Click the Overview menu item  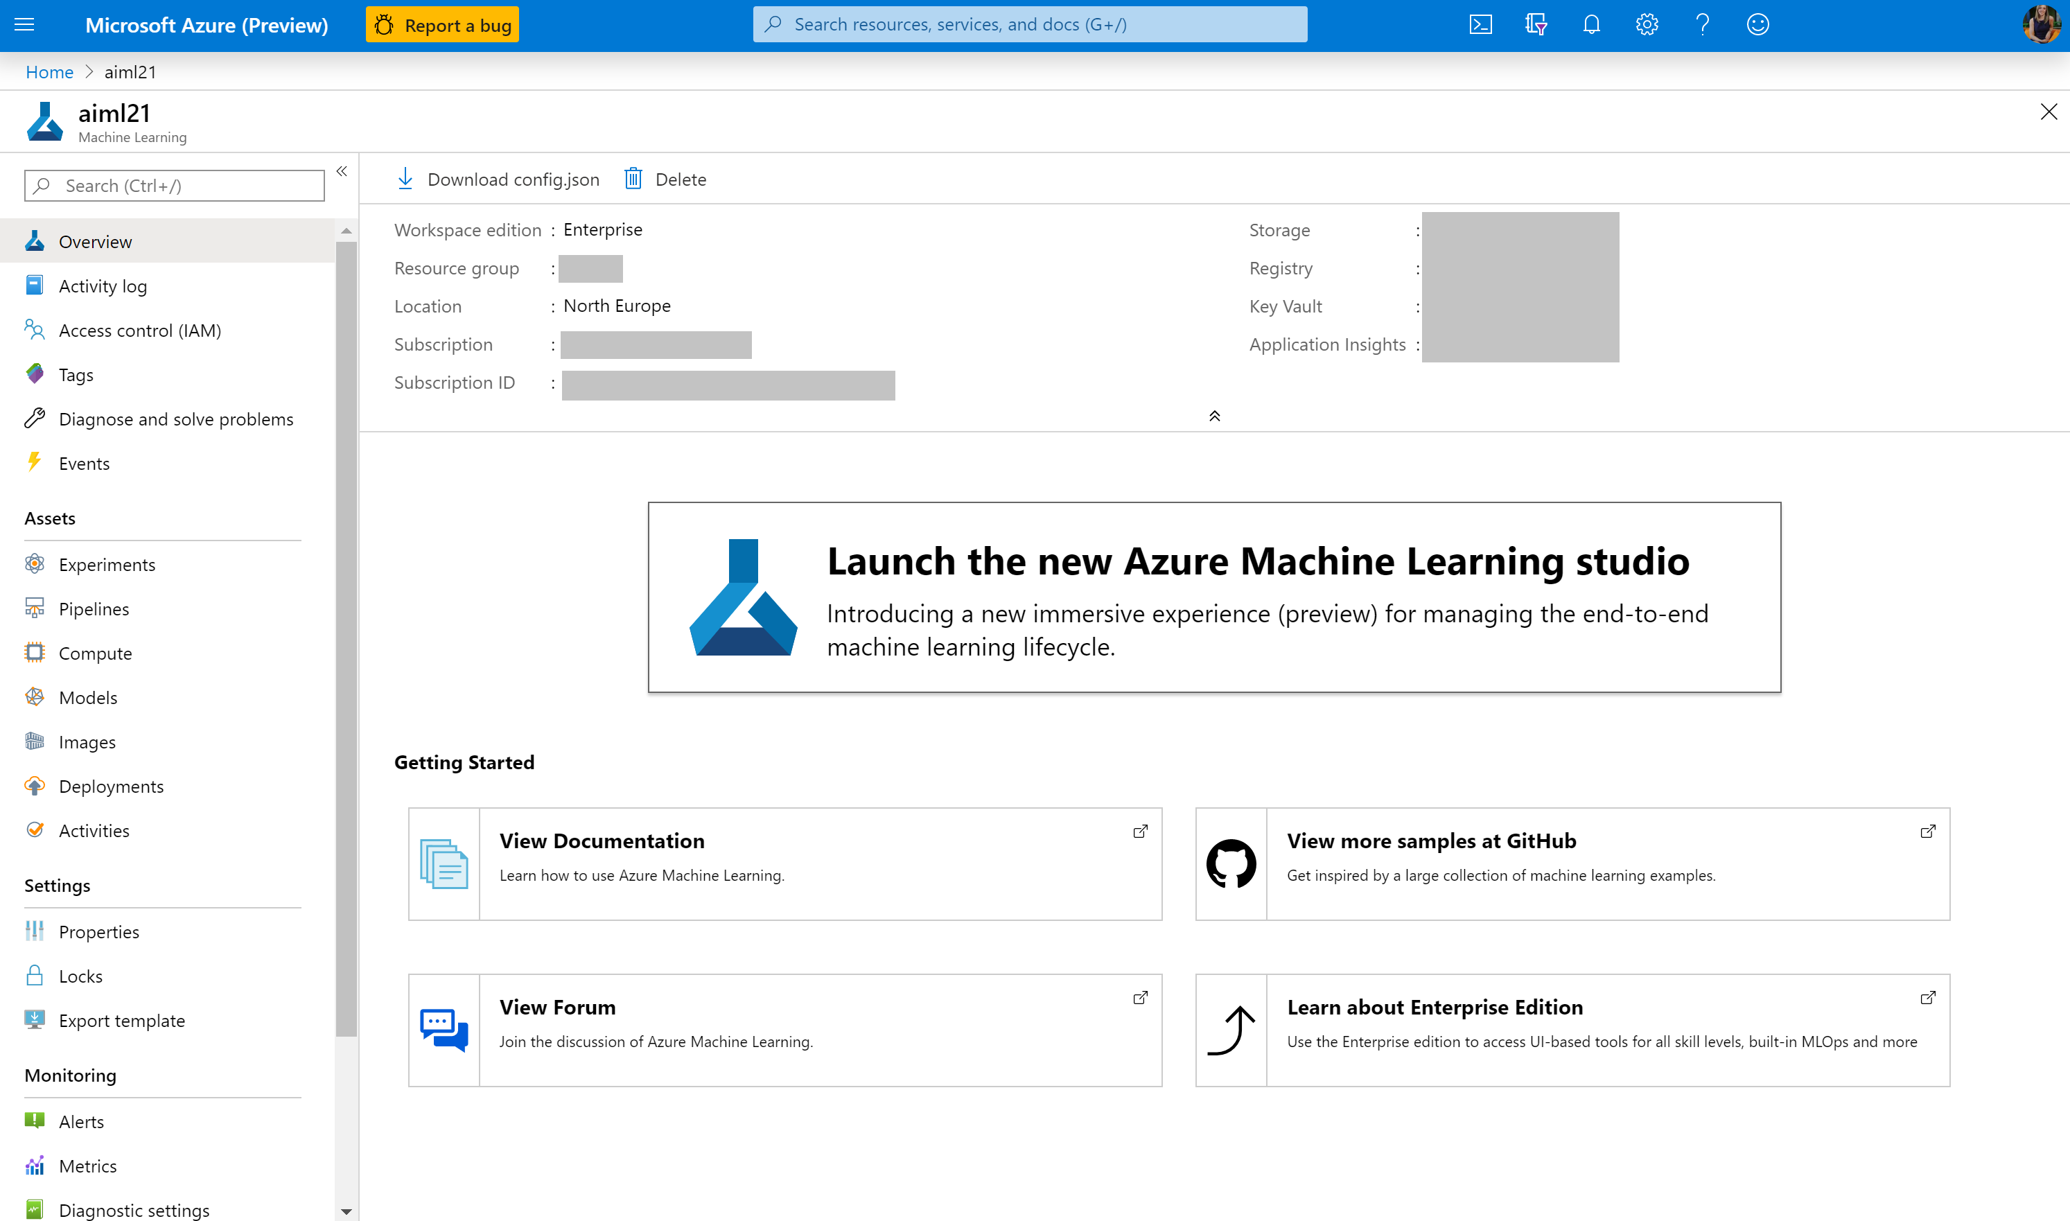pyautogui.click(x=94, y=241)
